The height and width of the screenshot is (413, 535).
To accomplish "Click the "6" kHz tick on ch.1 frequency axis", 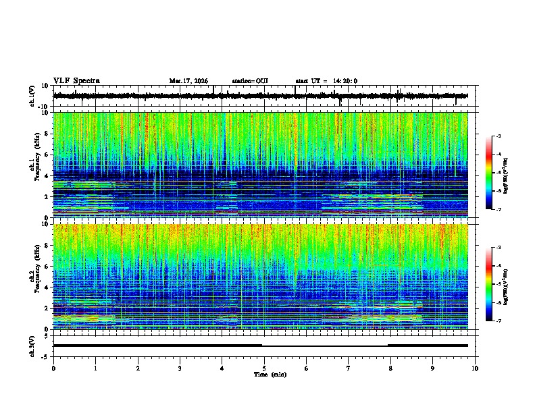I will pyautogui.click(x=47, y=155).
